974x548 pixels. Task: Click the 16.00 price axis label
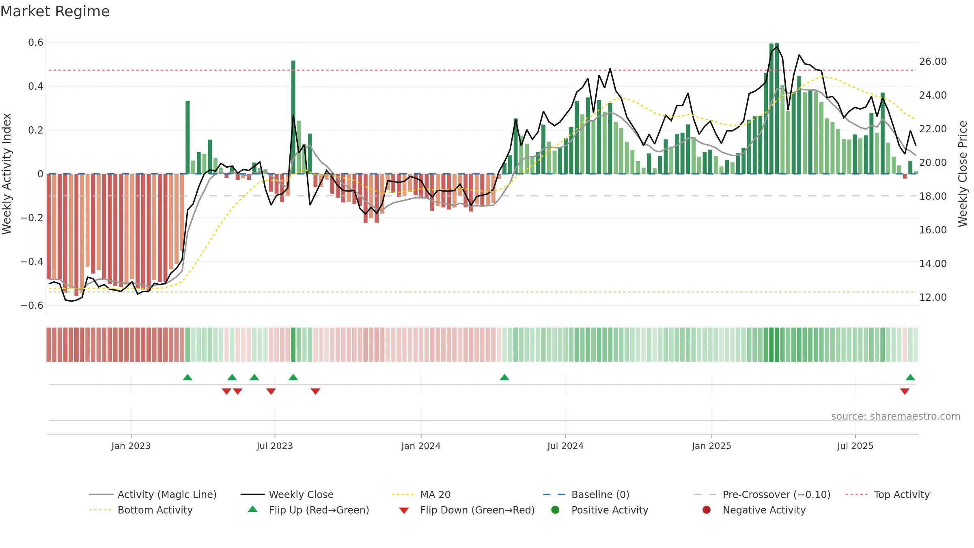point(933,230)
